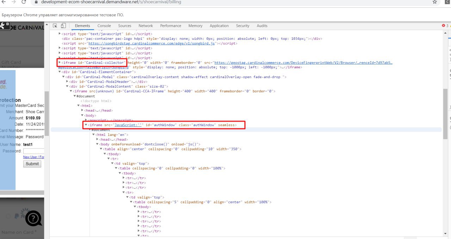Viewport: 451px width, 239px height.
Task: Open the geostag.cardinalcommerce.com src link
Action: click(303, 63)
